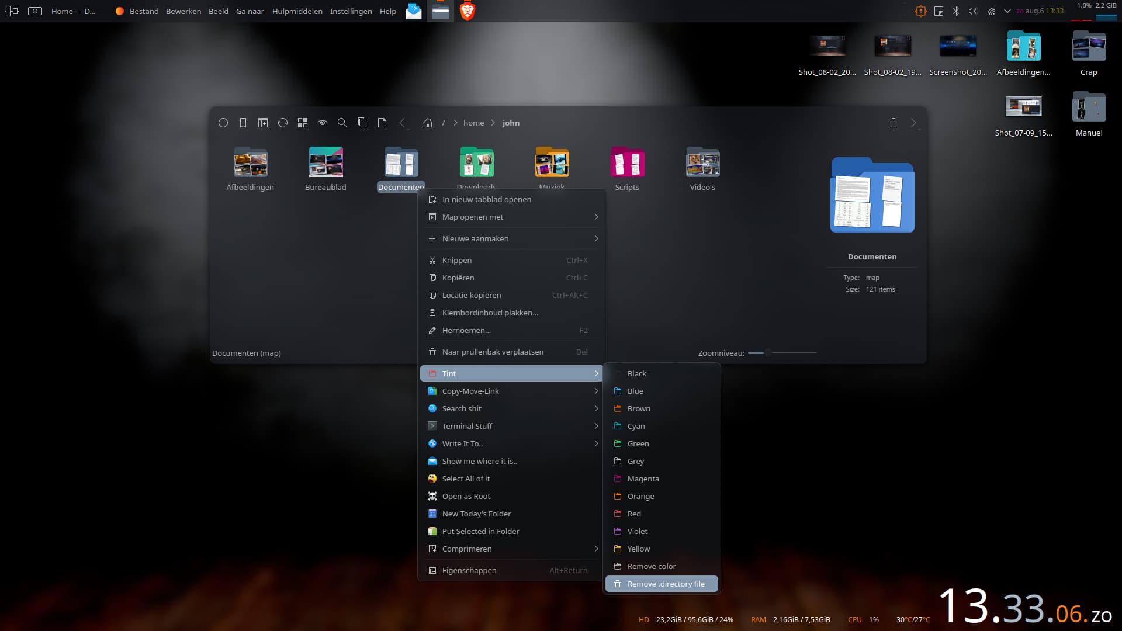Choose 'Klembordinhoud plakken...' in the context menu
This screenshot has height=631, width=1122.
tap(512, 313)
